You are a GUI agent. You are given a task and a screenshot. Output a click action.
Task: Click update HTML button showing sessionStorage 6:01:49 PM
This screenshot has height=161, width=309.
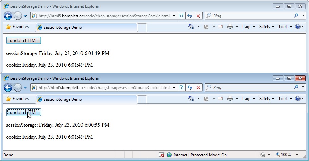[24, 40]
